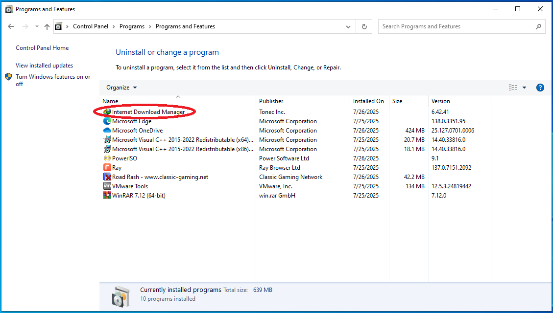The height and width of the screenshot is (313, 553).
Task: Click Programs and Features breadcrumb segment
Action: (185, 26)
